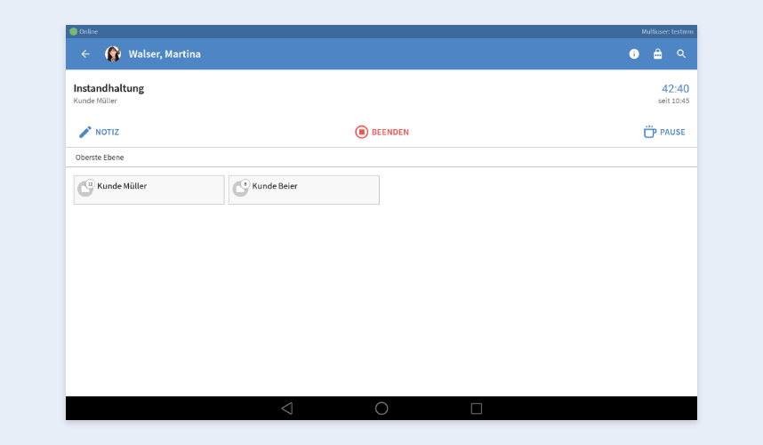Stop tracking with the BEENDEN button

click(x=382, y=132)
